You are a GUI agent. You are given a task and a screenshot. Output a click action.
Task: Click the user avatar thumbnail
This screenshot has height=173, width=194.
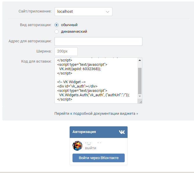(x=77, y=146)
